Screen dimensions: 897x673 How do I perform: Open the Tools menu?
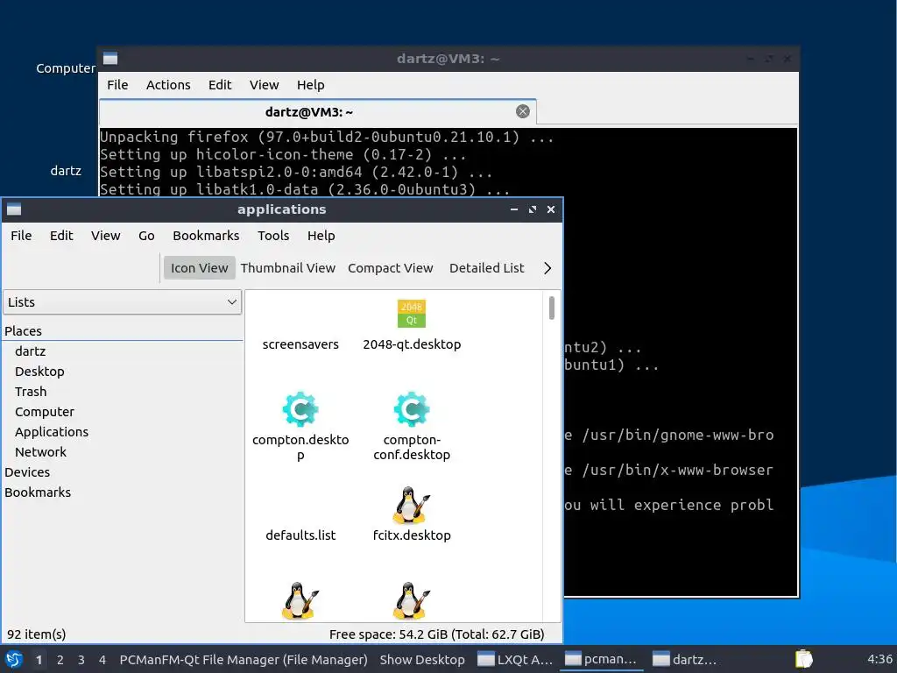point(273,235)
